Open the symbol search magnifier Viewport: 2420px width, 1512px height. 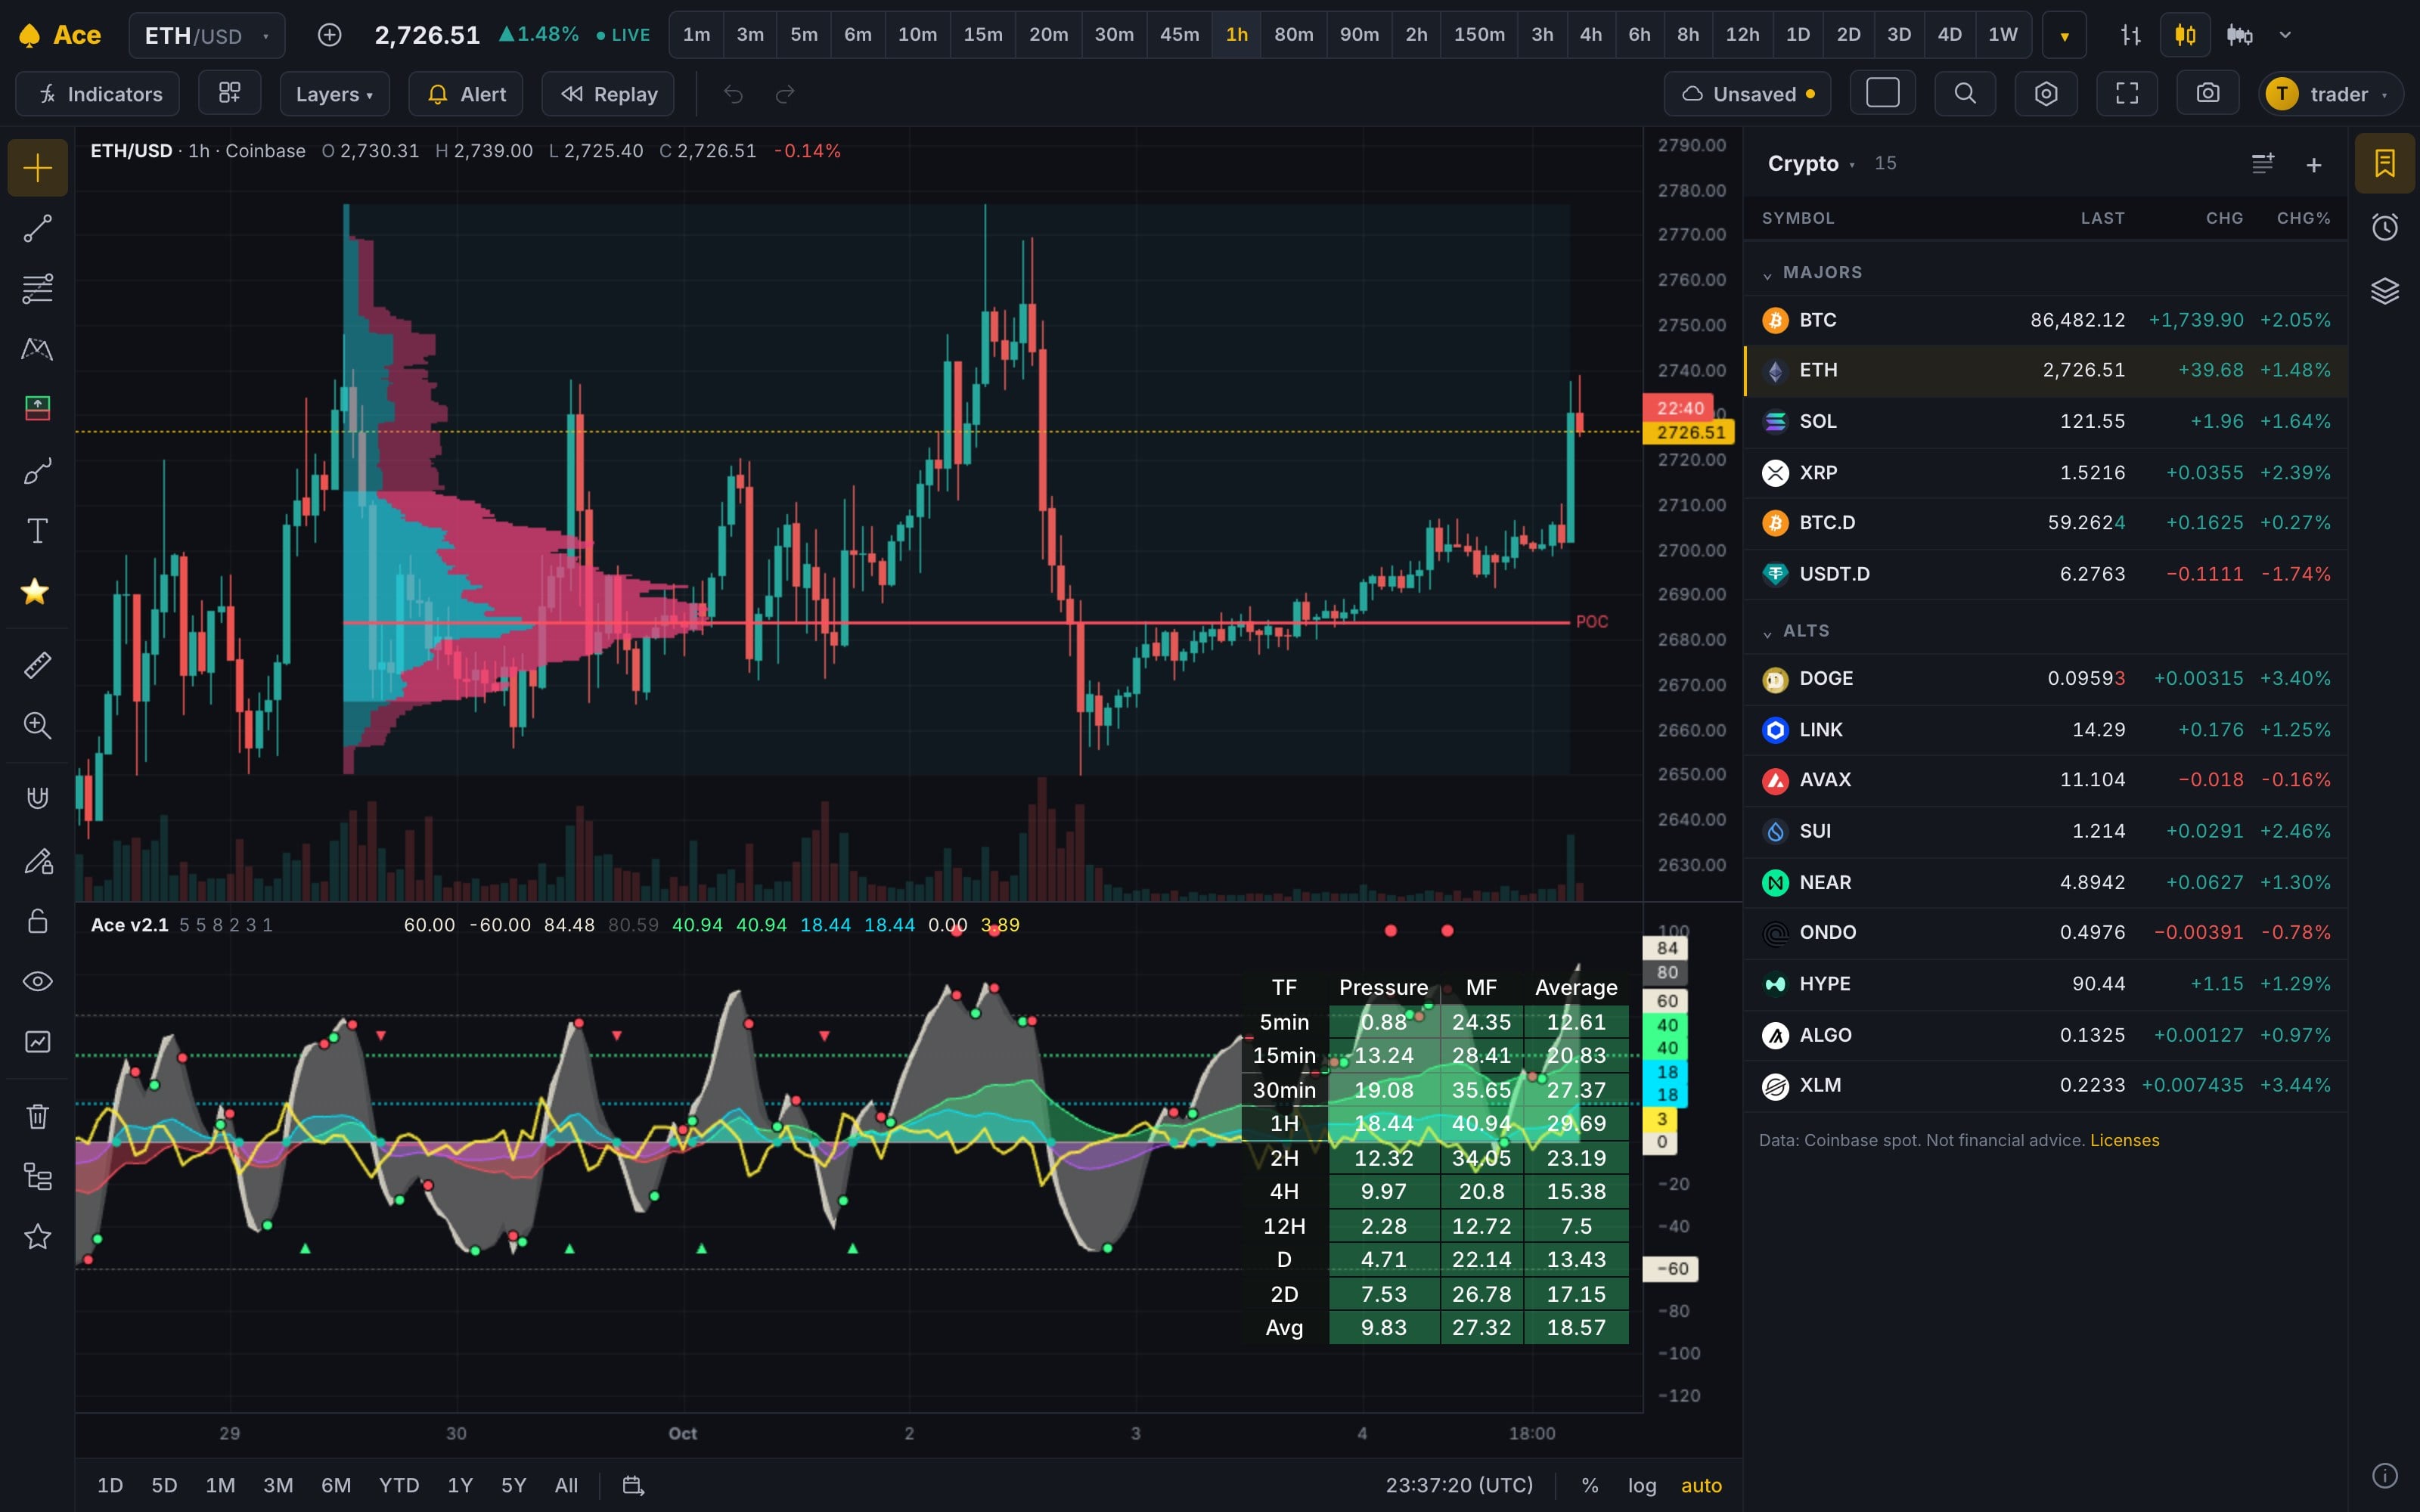1965,93
